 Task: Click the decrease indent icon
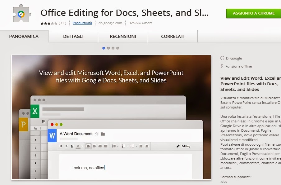tap(141, 146)
